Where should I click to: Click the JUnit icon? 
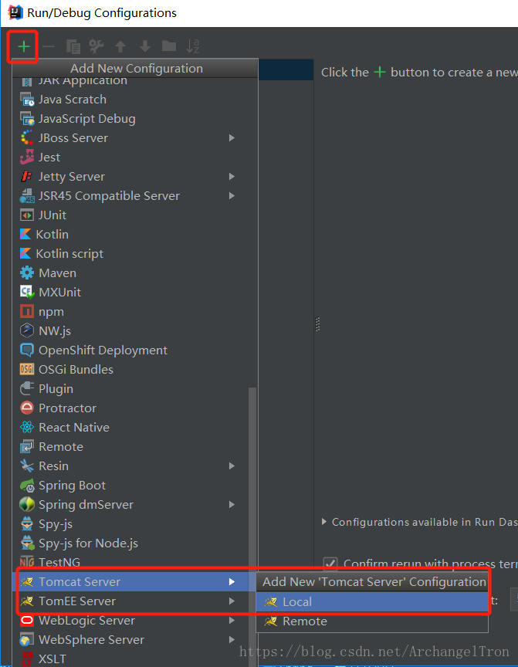(27, 215)
